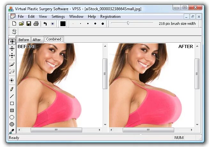Select the empty ellipse tool
This screenshot has height=147, width=209.
tap(12, 117)
